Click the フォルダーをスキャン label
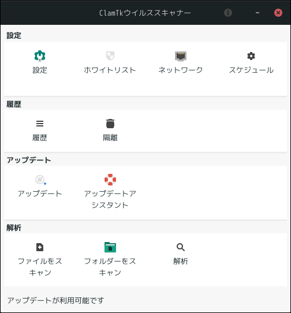The width and height of the screenshot is (291, 313). 110,267
